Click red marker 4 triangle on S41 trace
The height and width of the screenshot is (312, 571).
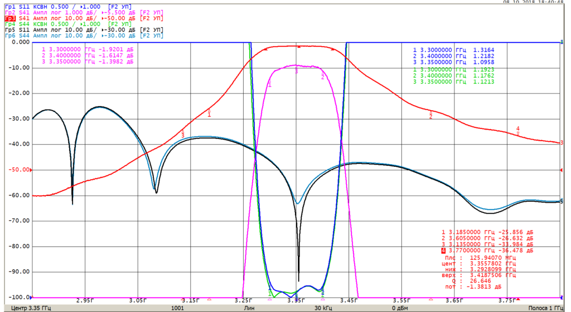(518, 133)
